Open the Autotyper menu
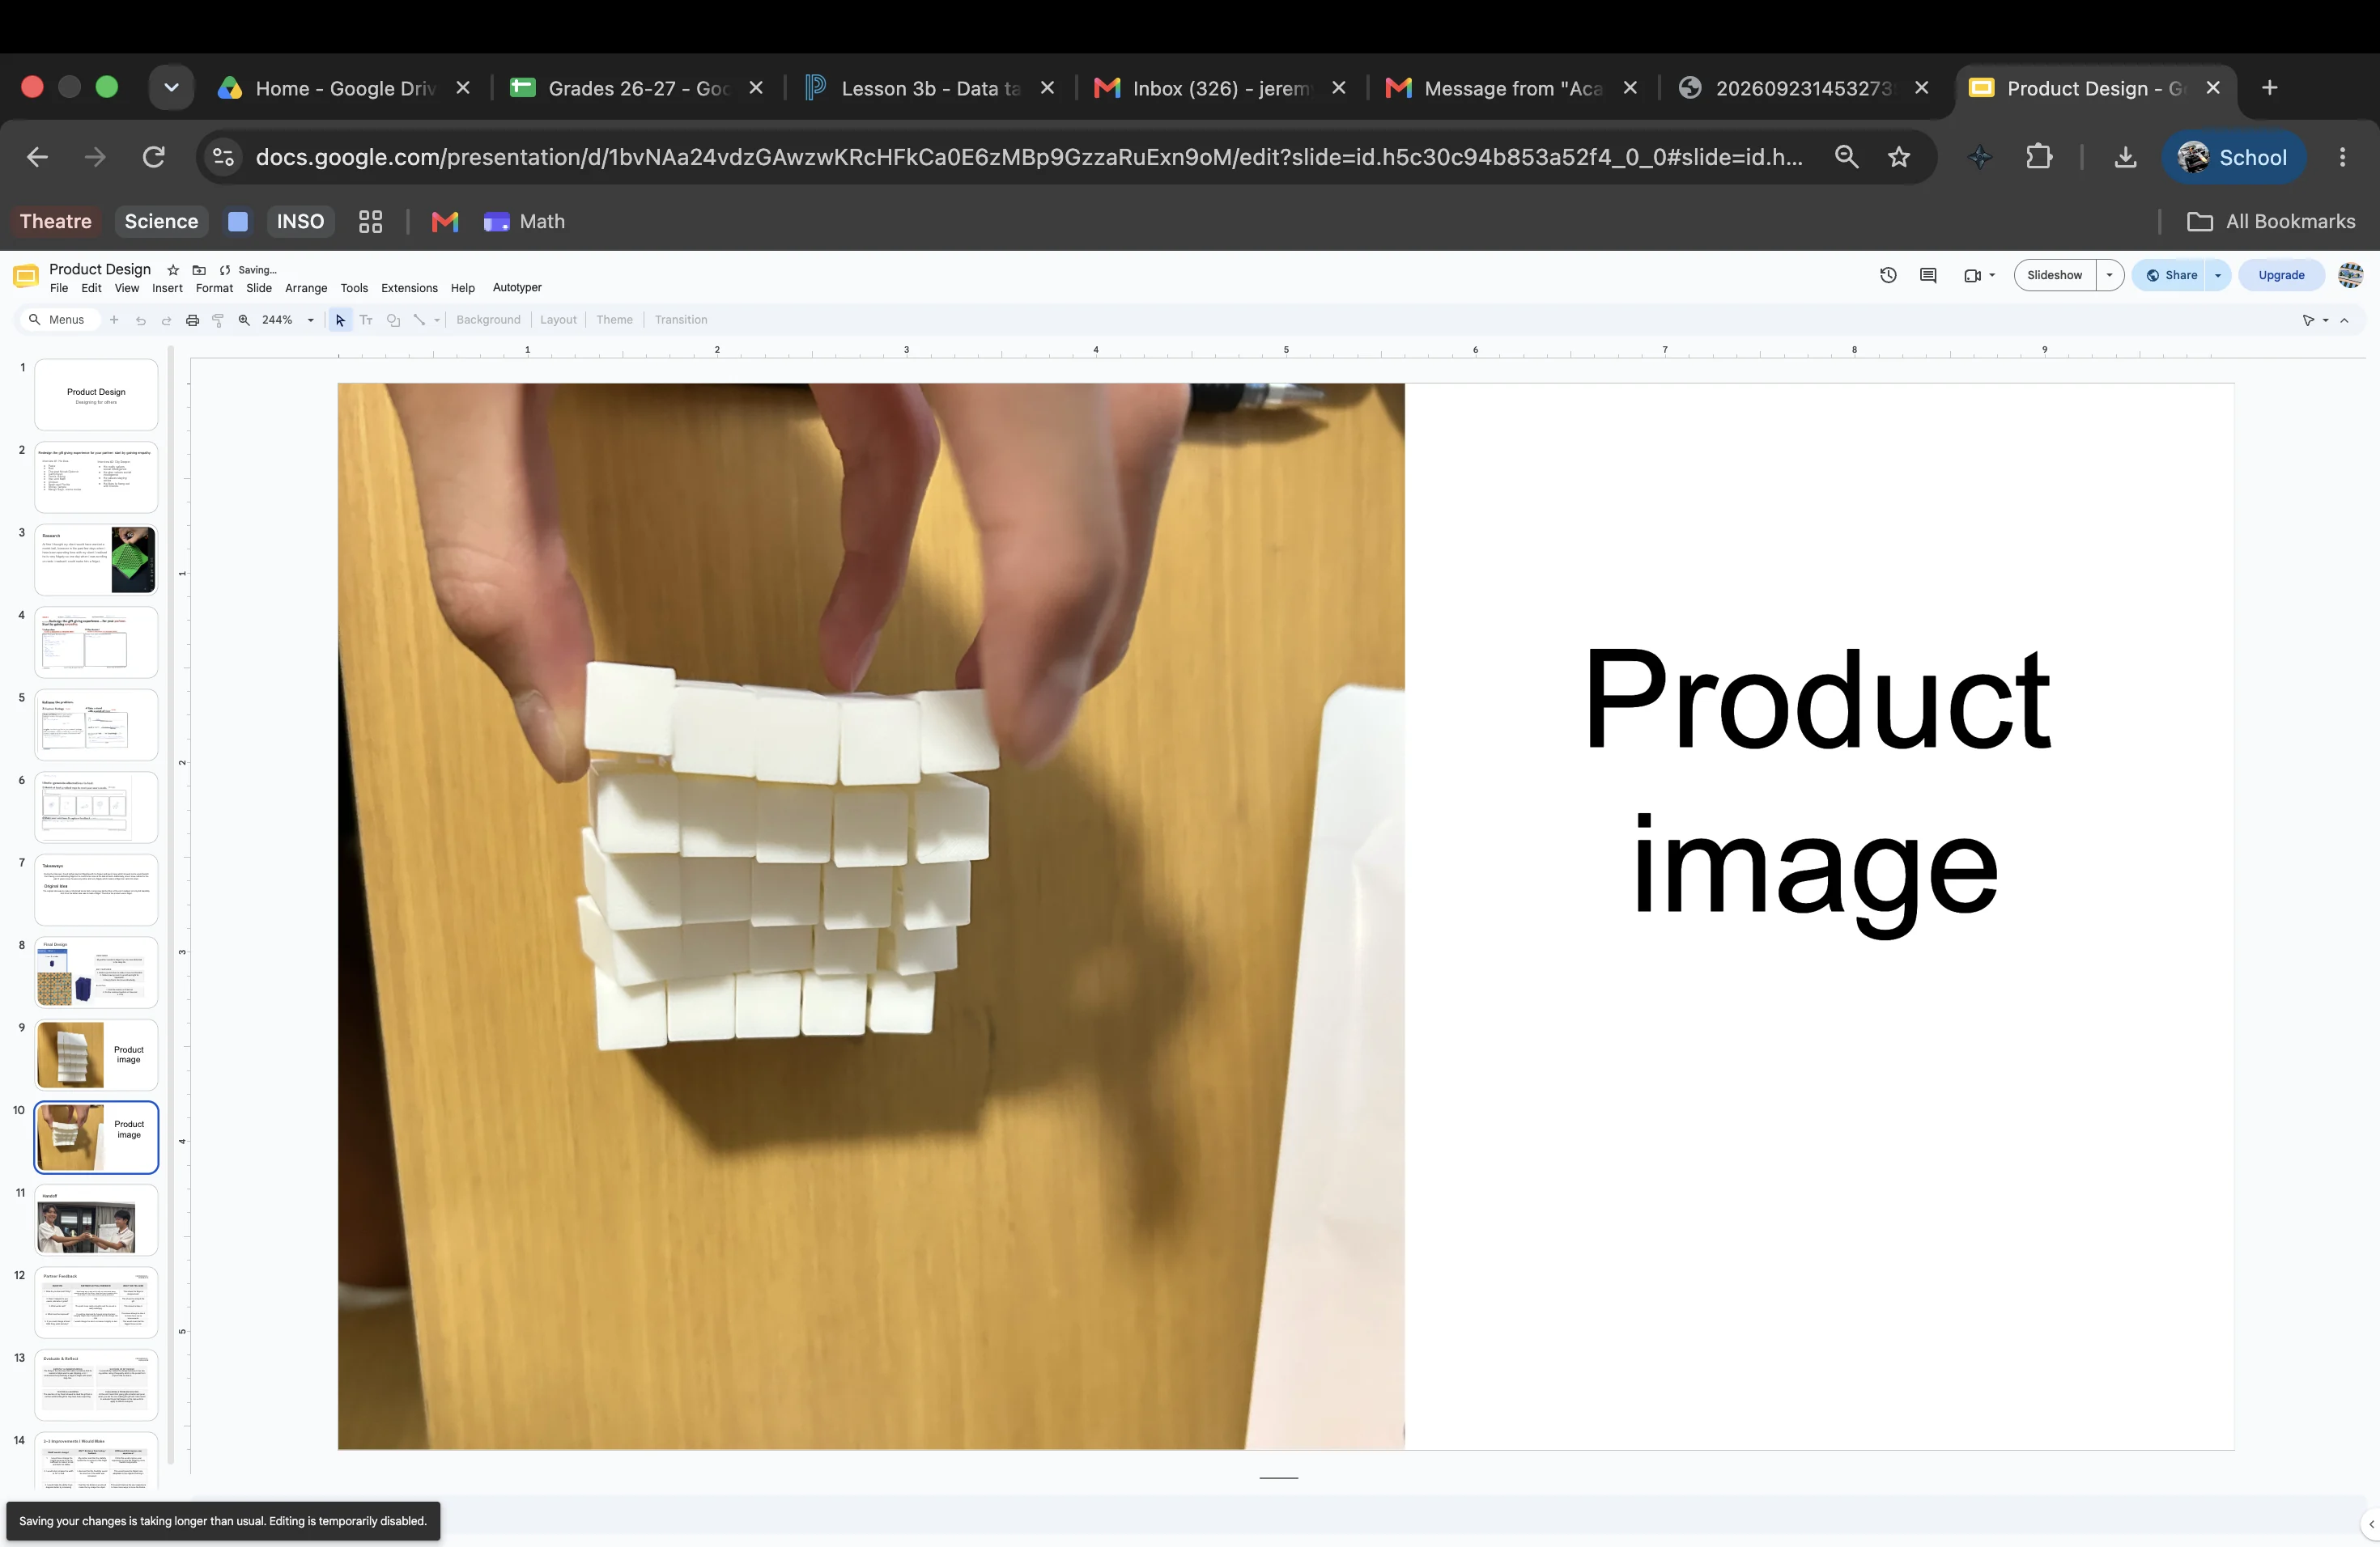 [517, 286]
